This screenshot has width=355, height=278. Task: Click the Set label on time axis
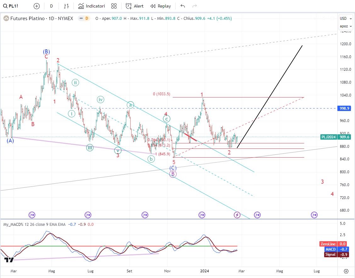click(x=129, y=271)
